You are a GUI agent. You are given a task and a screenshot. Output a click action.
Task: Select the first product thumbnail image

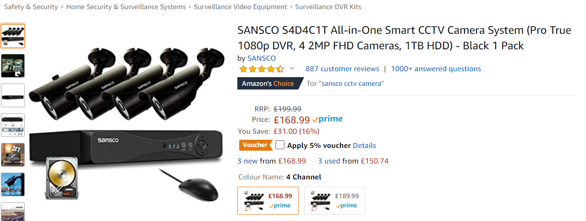pyautogui.click(x=13, y=36)
